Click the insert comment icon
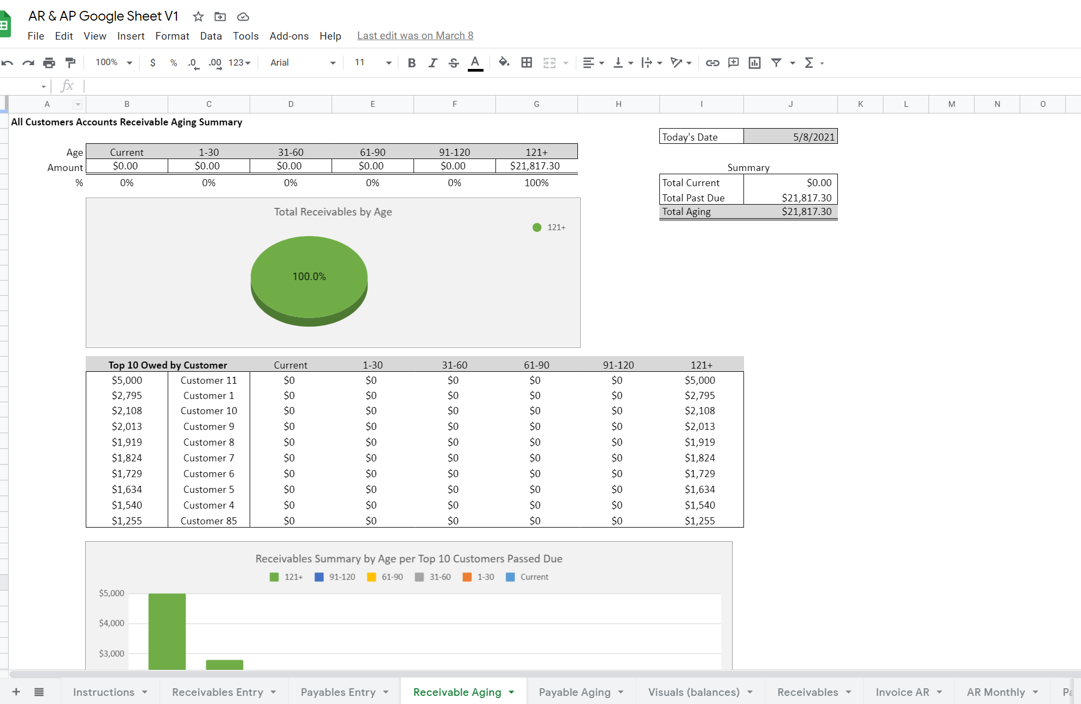This screenshot has height=704, width=1081. pos(734,63)
